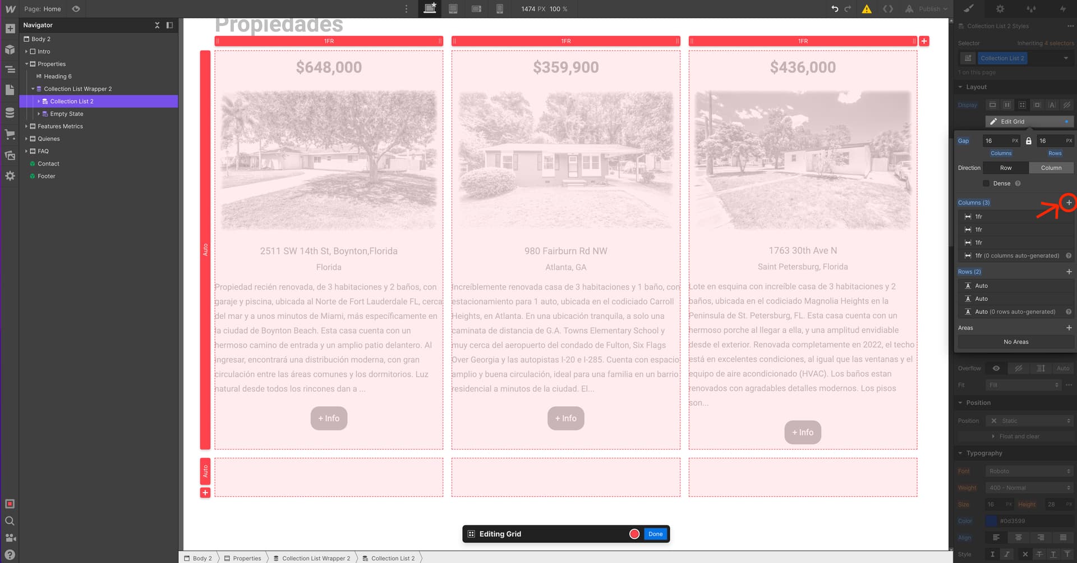1077x563 pixels.
Task: Set grid direction to Column
Action: point(1051,168)
